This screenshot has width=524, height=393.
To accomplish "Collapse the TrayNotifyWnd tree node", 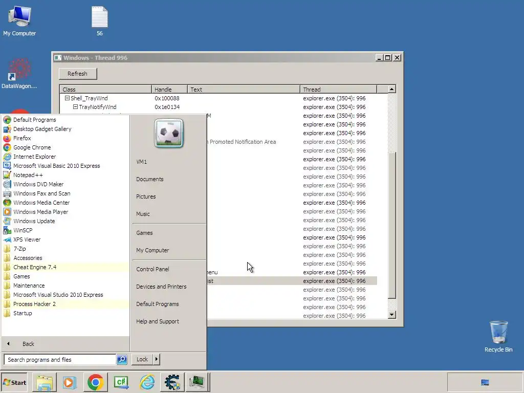I will (75, 107).
